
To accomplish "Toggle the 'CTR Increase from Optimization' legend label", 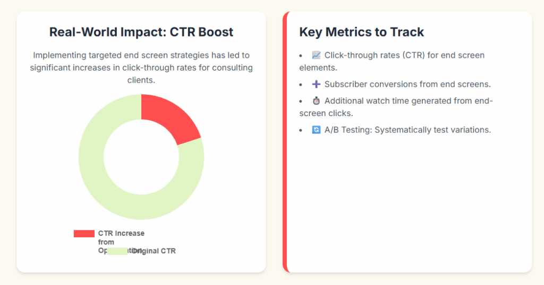I will (121, 234).
